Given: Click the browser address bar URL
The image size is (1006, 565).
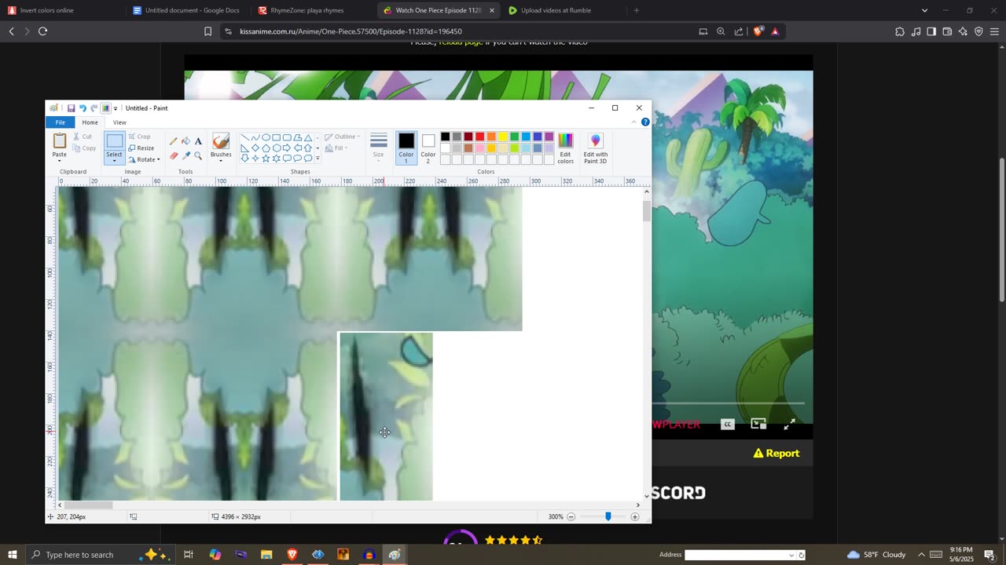Looking at the screenshot, I should click(x=351, y=31).
